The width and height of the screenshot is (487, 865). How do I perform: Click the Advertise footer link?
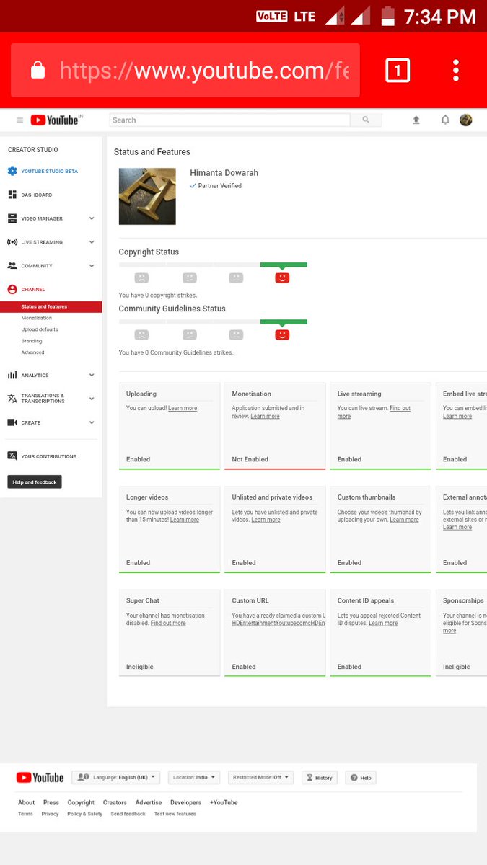coord(149,802)
